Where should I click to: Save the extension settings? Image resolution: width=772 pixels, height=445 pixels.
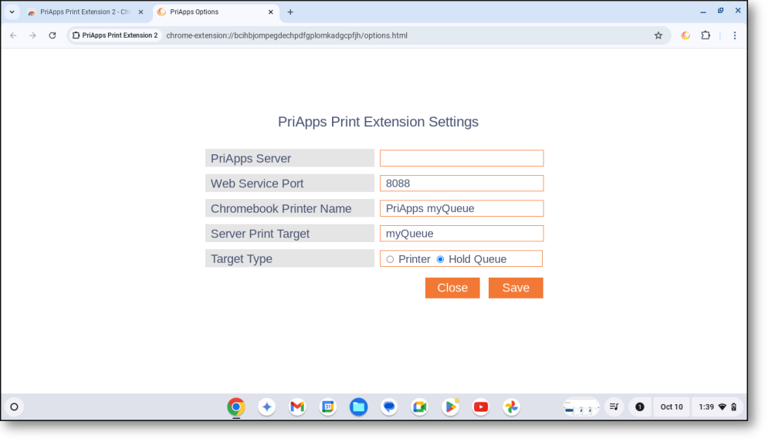[x=516, y=288]
